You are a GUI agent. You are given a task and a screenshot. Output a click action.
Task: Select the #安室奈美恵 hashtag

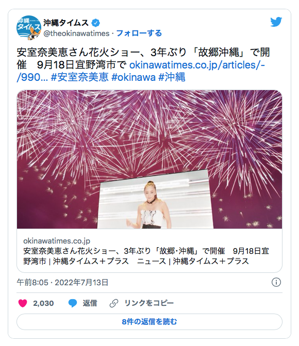coord(80,77)
